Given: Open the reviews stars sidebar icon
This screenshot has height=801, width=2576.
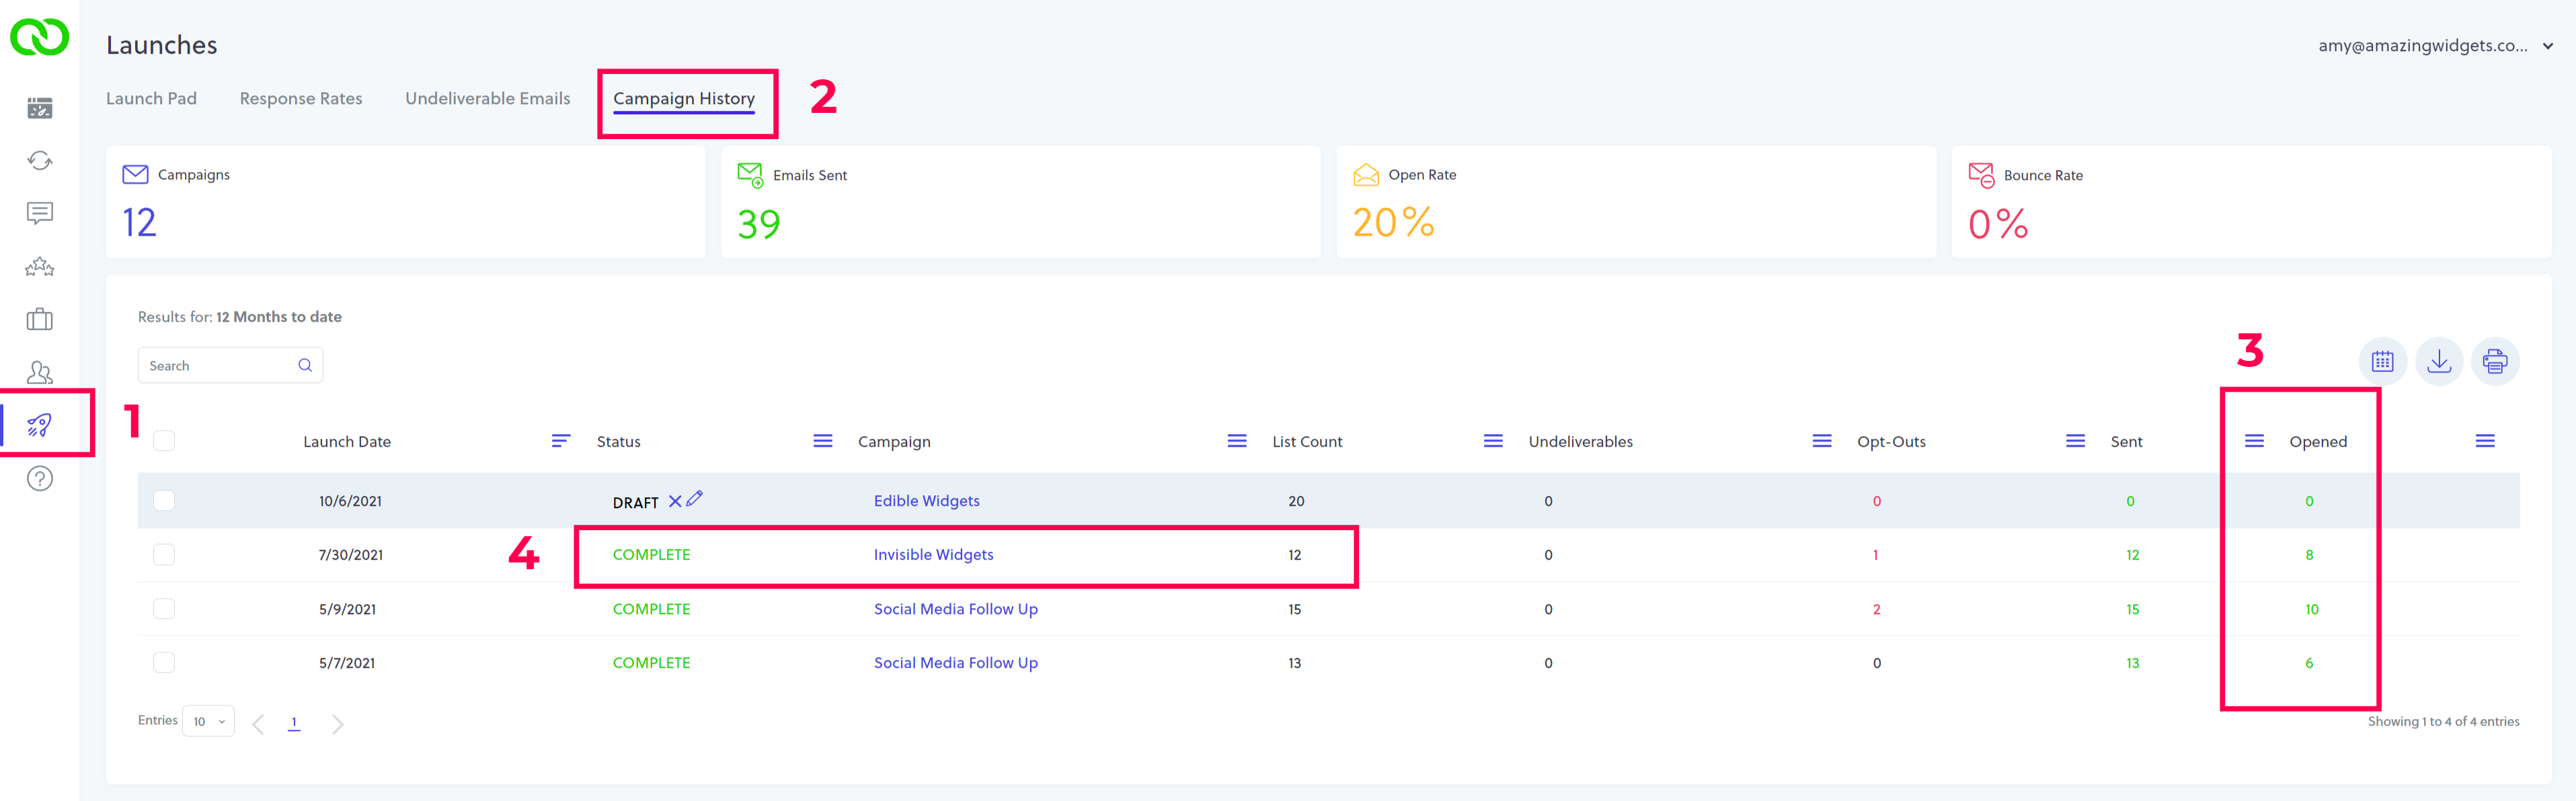Looking at the screenshot, I should click(x=40, y=267).
